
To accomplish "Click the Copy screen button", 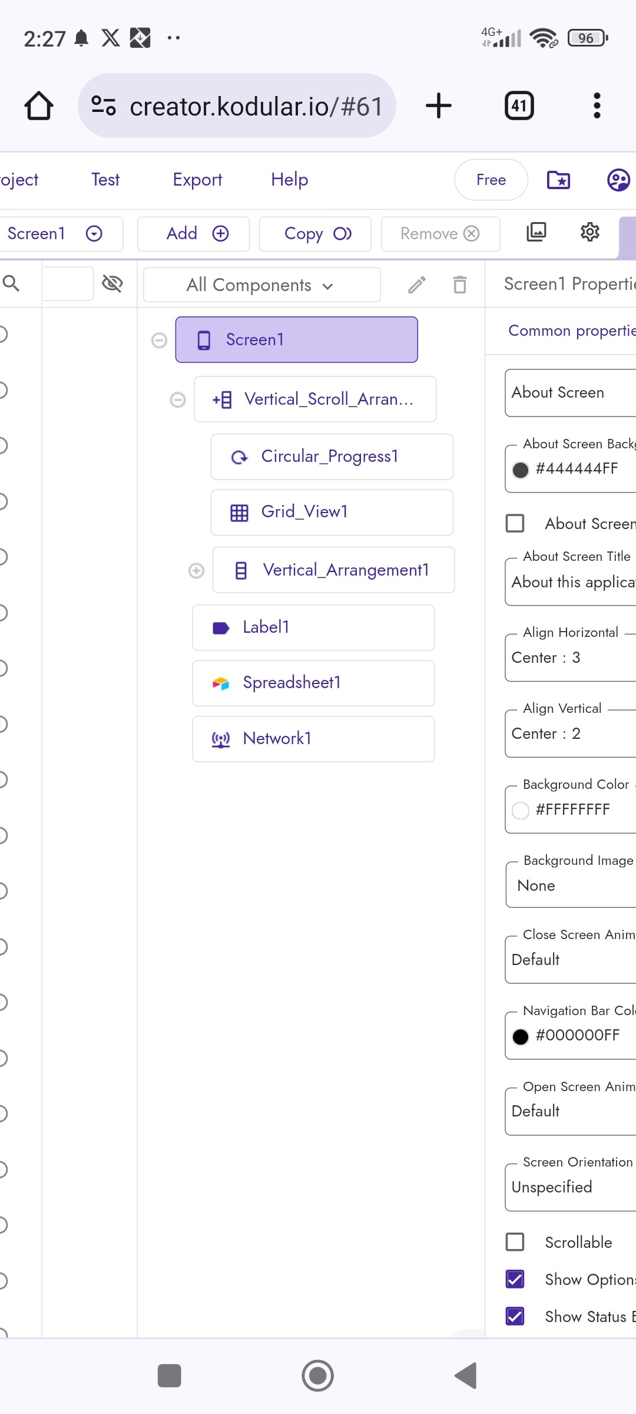I will [x=315, y=234].
